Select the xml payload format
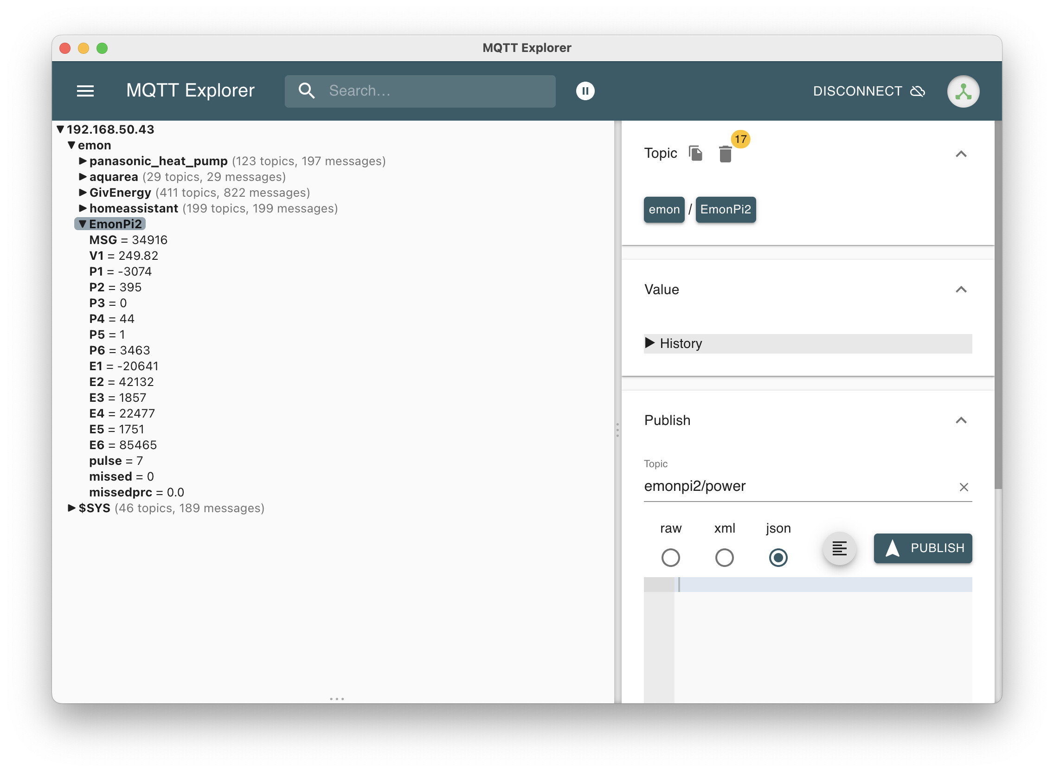This screenshot has height=772, width=1054. pyautogui.click(x=724, y=558)
